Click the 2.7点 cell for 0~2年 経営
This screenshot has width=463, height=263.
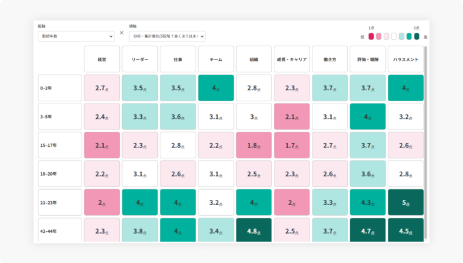tap(102, 88)
